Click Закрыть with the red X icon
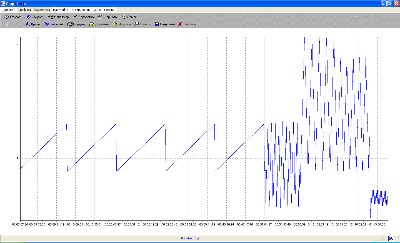The height and width of the screenshot is (243, 400). [187, 24]
